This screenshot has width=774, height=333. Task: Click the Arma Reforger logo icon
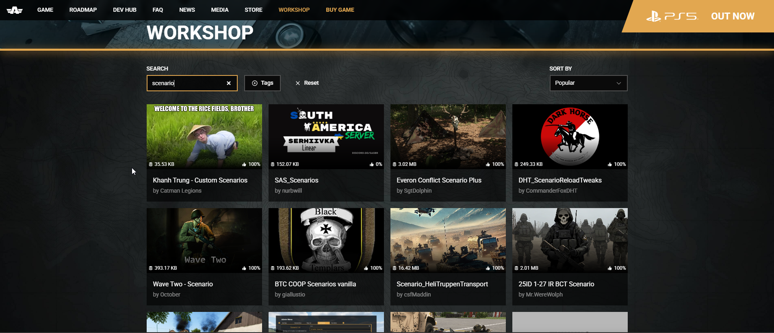coord(15,10)
